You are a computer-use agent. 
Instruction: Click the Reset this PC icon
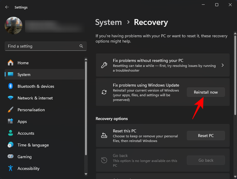click(104, 135)
